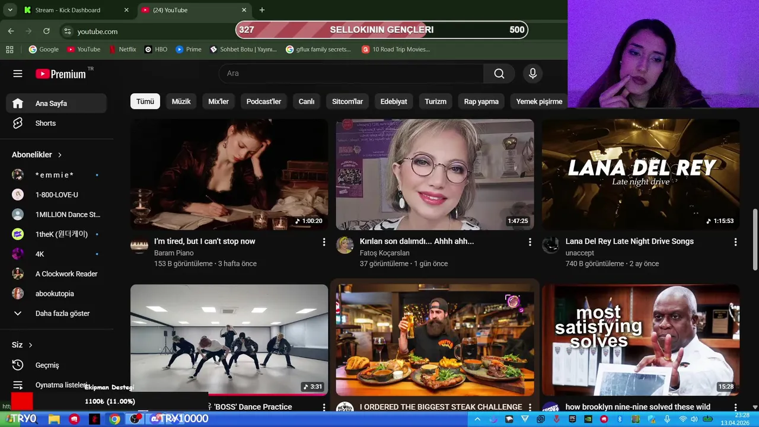
Task: View site information icon in address bar
Action: tap(68, 31)
